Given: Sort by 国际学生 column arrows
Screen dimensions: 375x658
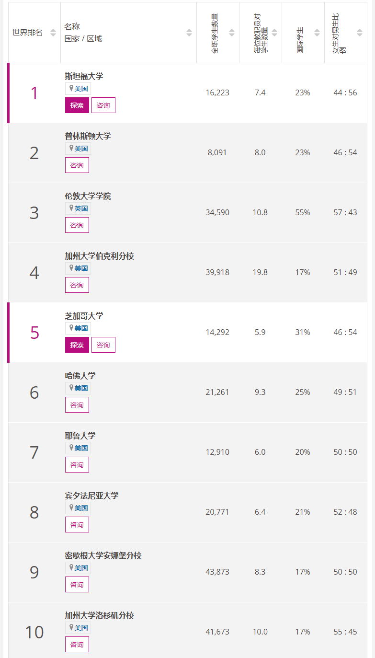Looking at the screenshot, I should coord(317,33).
